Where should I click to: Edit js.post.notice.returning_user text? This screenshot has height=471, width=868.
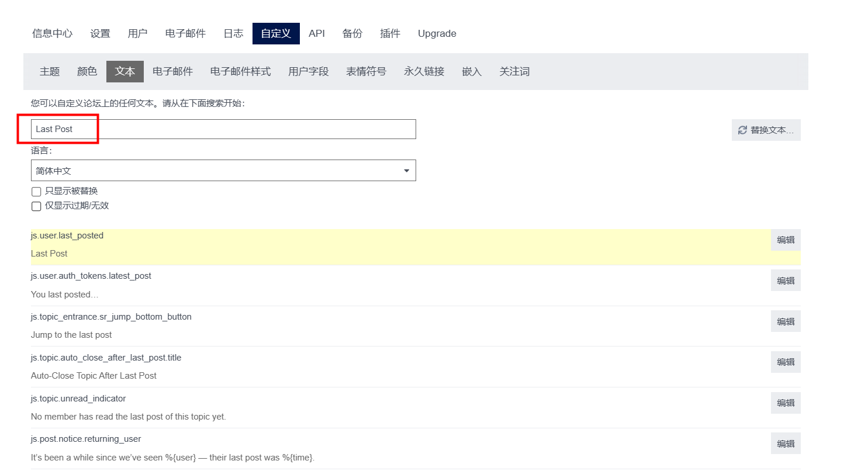(x=785, y=444)
